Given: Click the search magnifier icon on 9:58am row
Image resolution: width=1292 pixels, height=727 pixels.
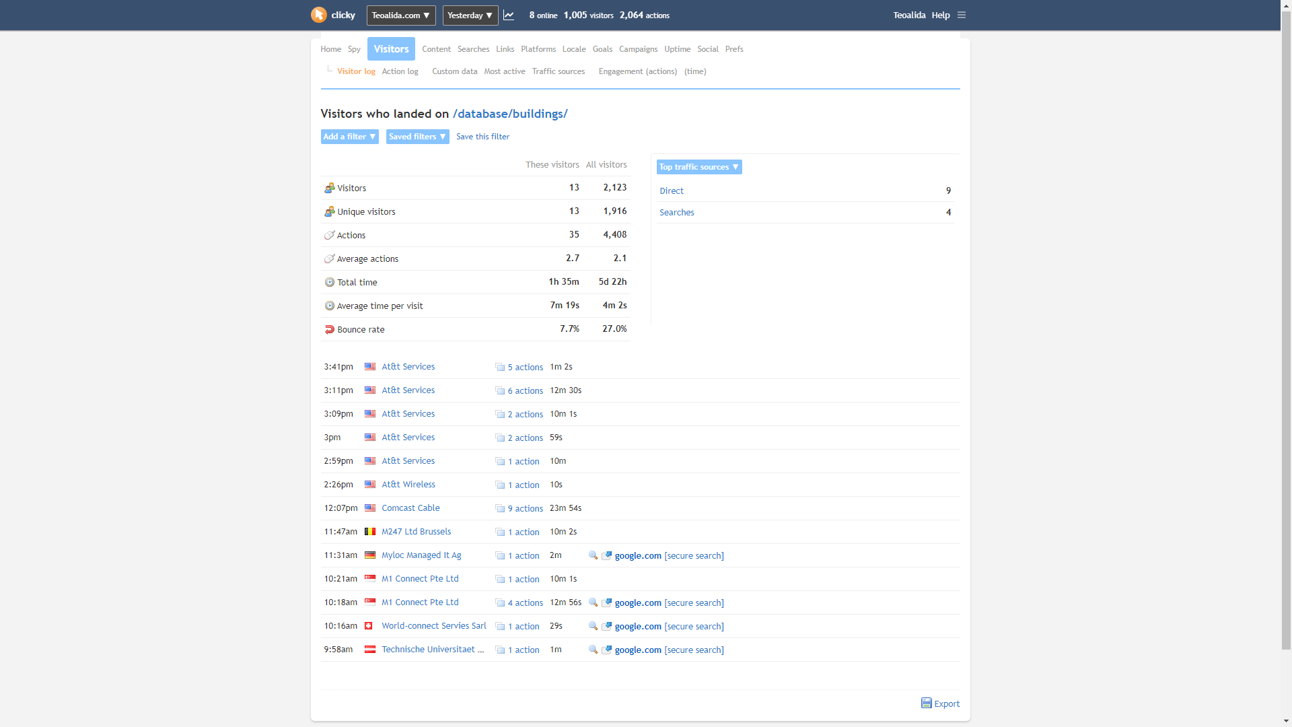Looking at the screenshot, I should tap(593, 650).
